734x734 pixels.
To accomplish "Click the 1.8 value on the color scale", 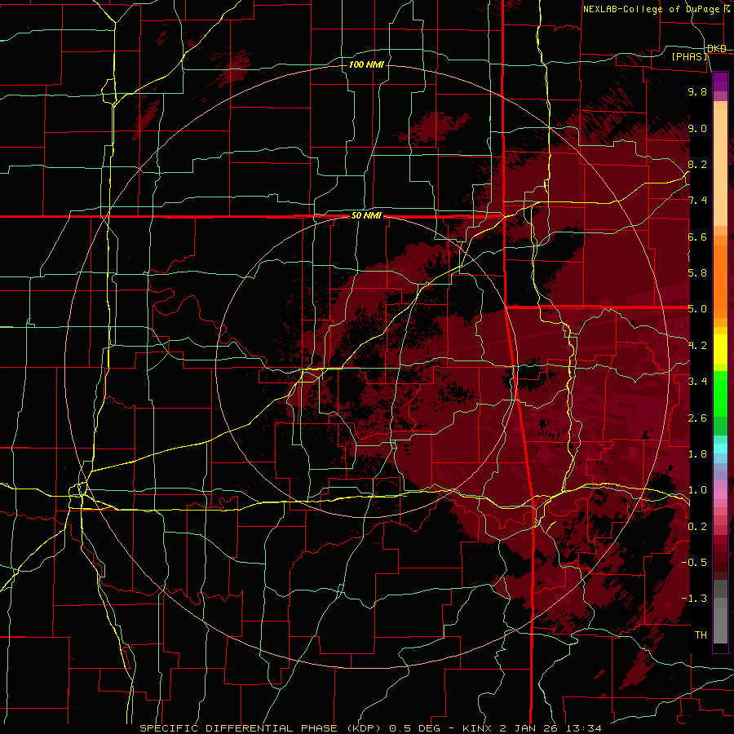I will coord(697,454).
